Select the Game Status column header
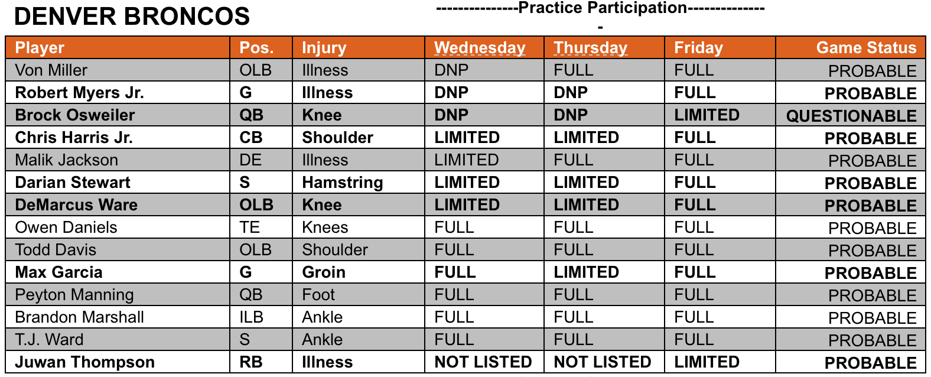 [851, 48]
